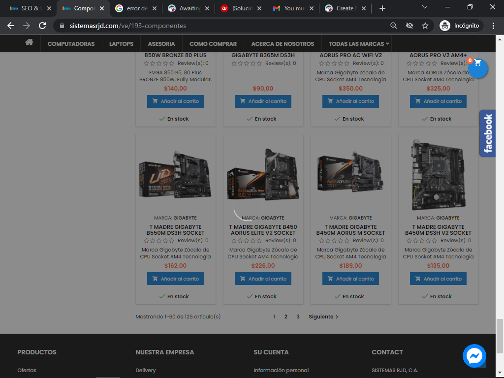Reload the page with the refresh icon

[x=42, y=26]
